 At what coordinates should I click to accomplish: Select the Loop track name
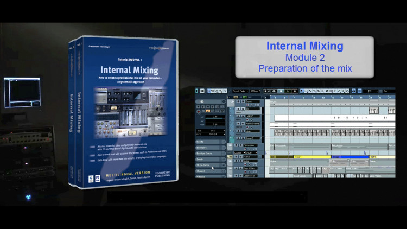[252, 131]
